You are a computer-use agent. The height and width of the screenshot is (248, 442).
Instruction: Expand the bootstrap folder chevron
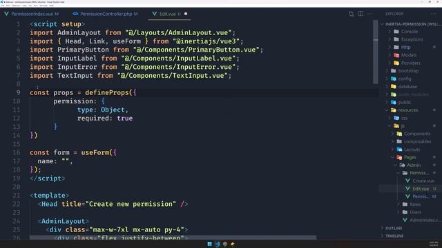[x=387, y=71]
